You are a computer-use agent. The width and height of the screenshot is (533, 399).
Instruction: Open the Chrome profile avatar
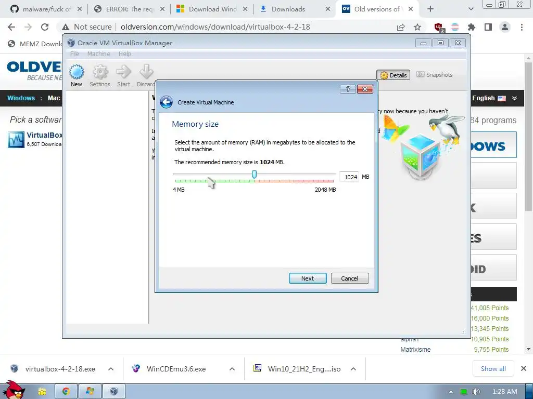pyautogui.click(x=505, y=27)
